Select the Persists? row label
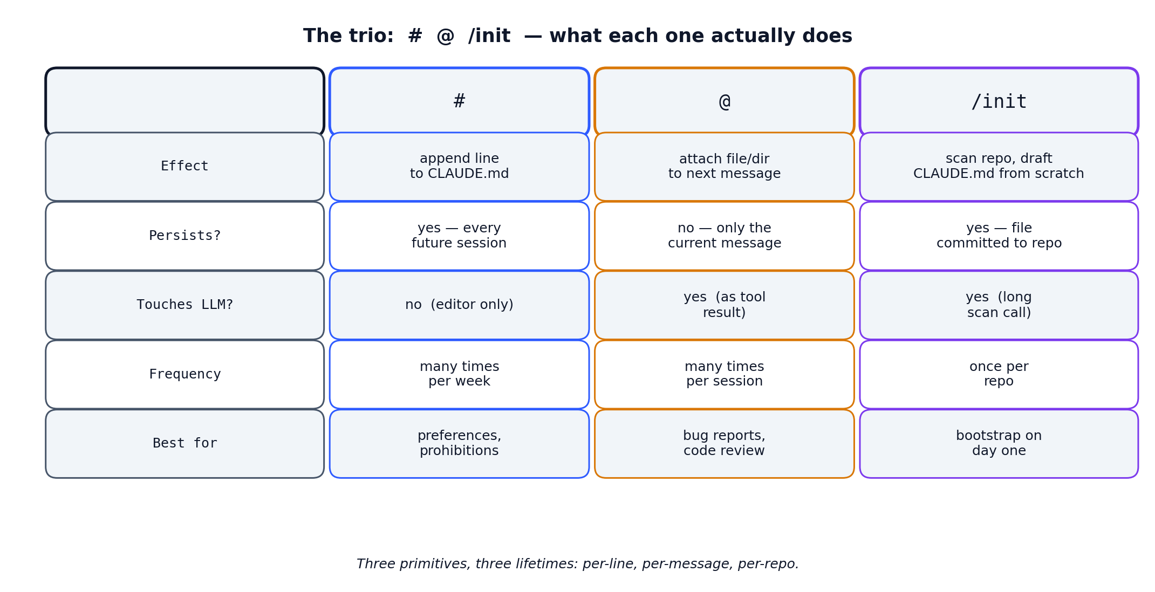Viewport: 1155px width, 592px height. (185, 236)
